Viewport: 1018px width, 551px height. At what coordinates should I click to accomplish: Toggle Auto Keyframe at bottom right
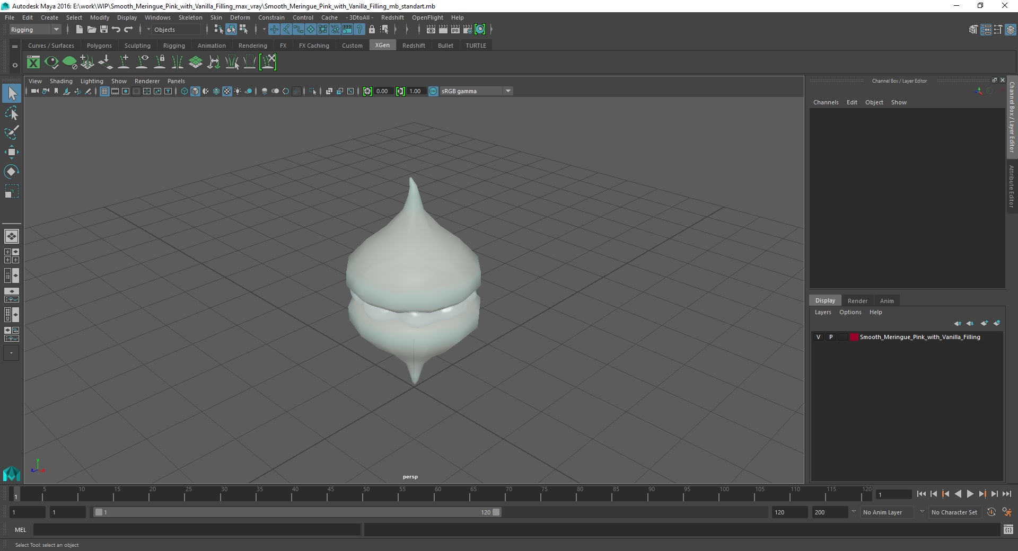click(x=991, y=512)
